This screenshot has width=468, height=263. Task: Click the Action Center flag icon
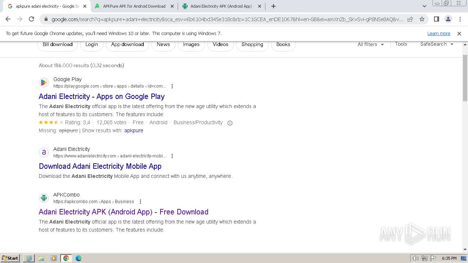pos(433,258)
